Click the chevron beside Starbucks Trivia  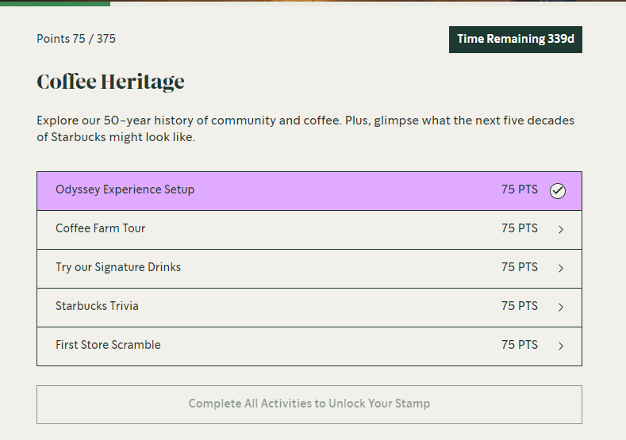coord(561,307)
